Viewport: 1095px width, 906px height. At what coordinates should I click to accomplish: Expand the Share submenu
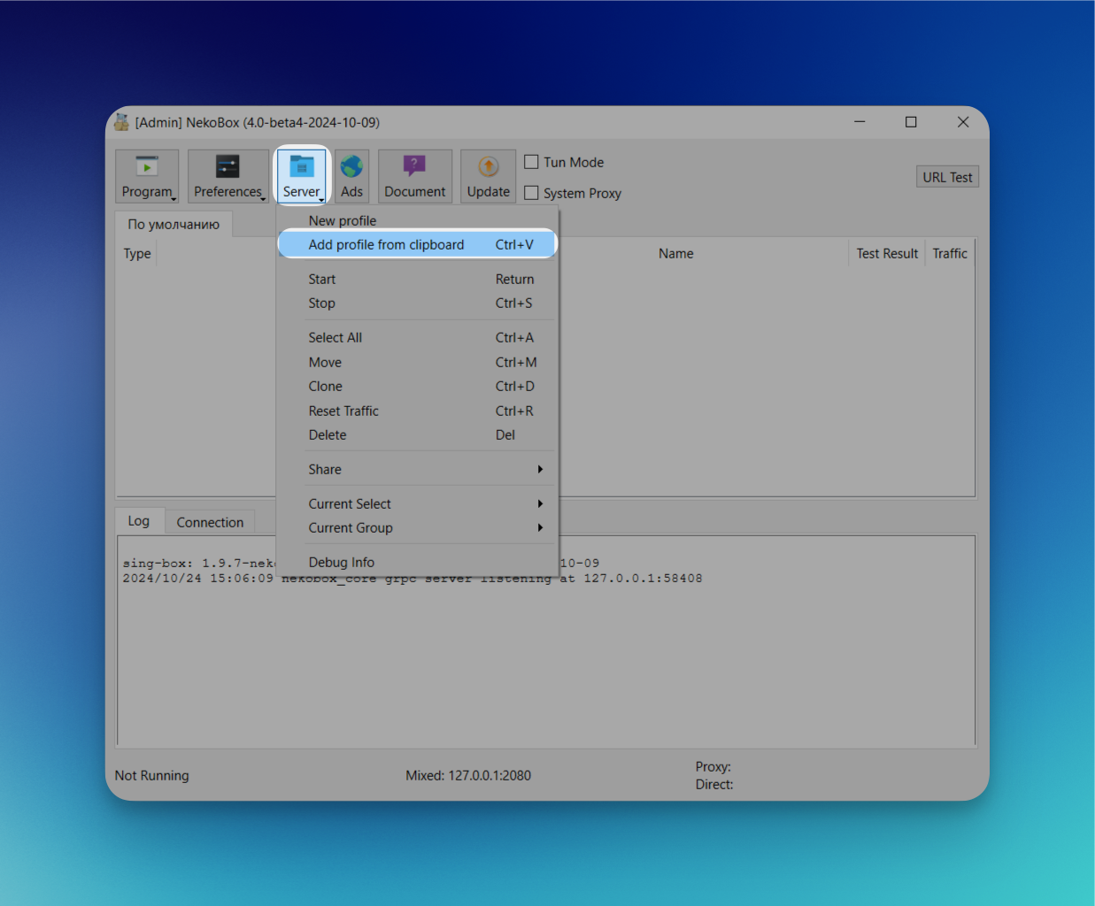click(417, 470)
